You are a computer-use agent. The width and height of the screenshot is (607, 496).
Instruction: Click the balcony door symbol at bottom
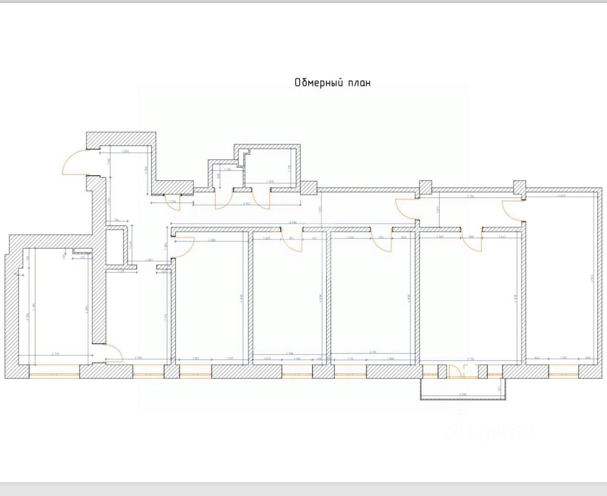[455, 371]
